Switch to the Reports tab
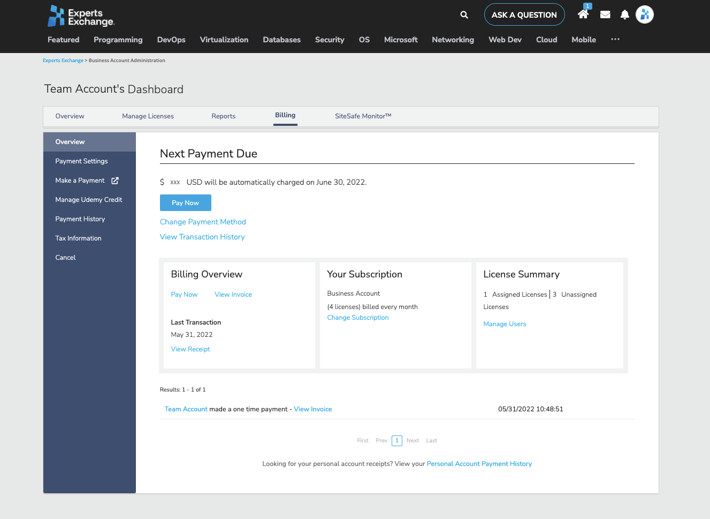 [223, 116]
